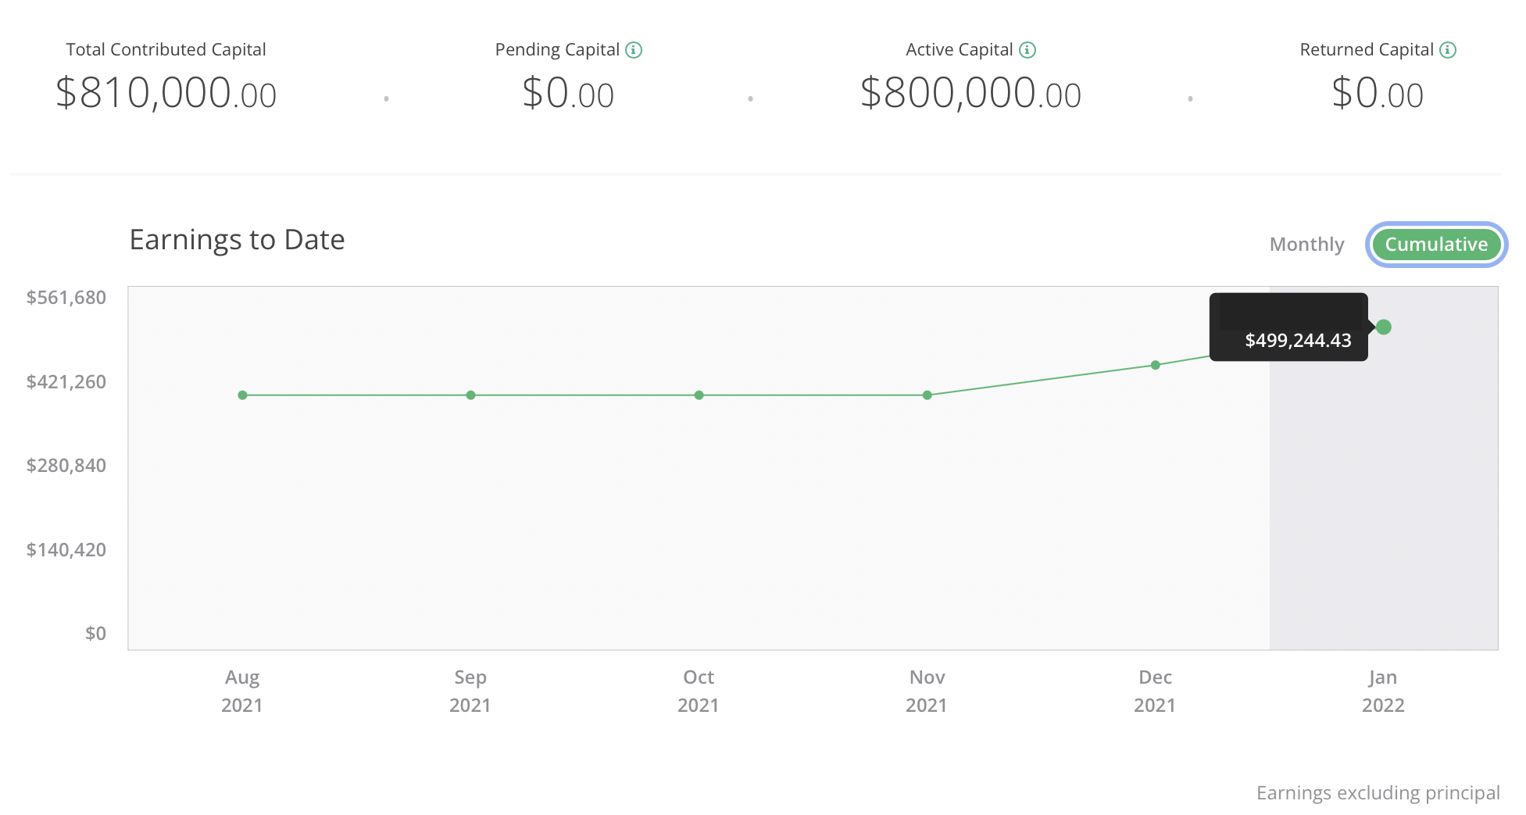This screenshot has height=815, width=1526.
Task: Keep the Cumulative view selected
Action: pos(1436,244)
